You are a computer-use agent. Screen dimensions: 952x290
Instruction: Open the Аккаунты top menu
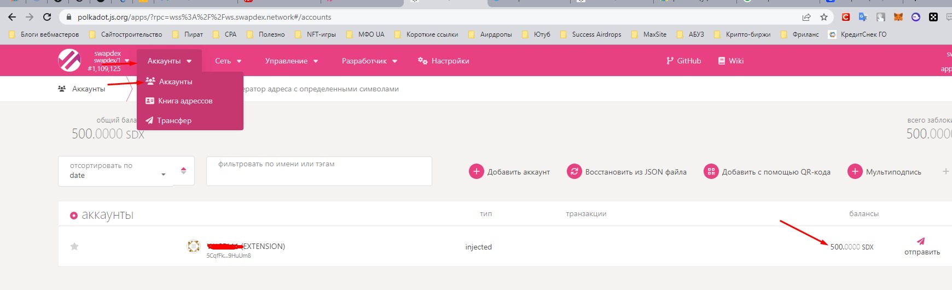pos(169,61)
